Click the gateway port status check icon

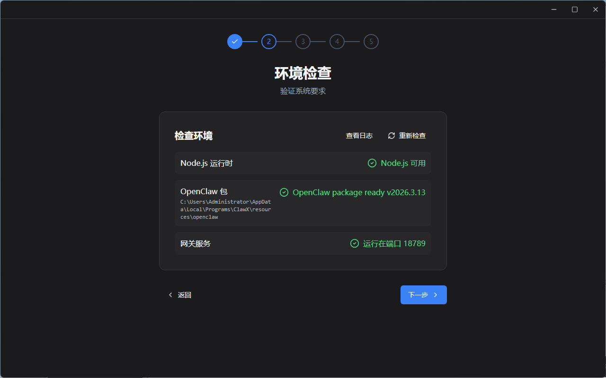354,243
